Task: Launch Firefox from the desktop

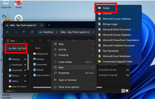Action: 19,4
